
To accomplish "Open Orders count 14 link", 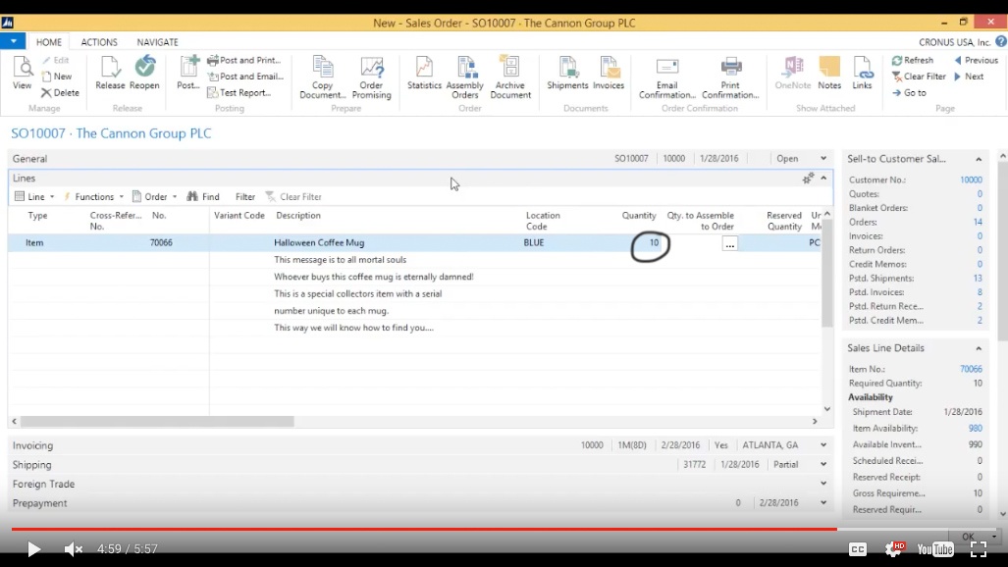I will pos(978,222).
